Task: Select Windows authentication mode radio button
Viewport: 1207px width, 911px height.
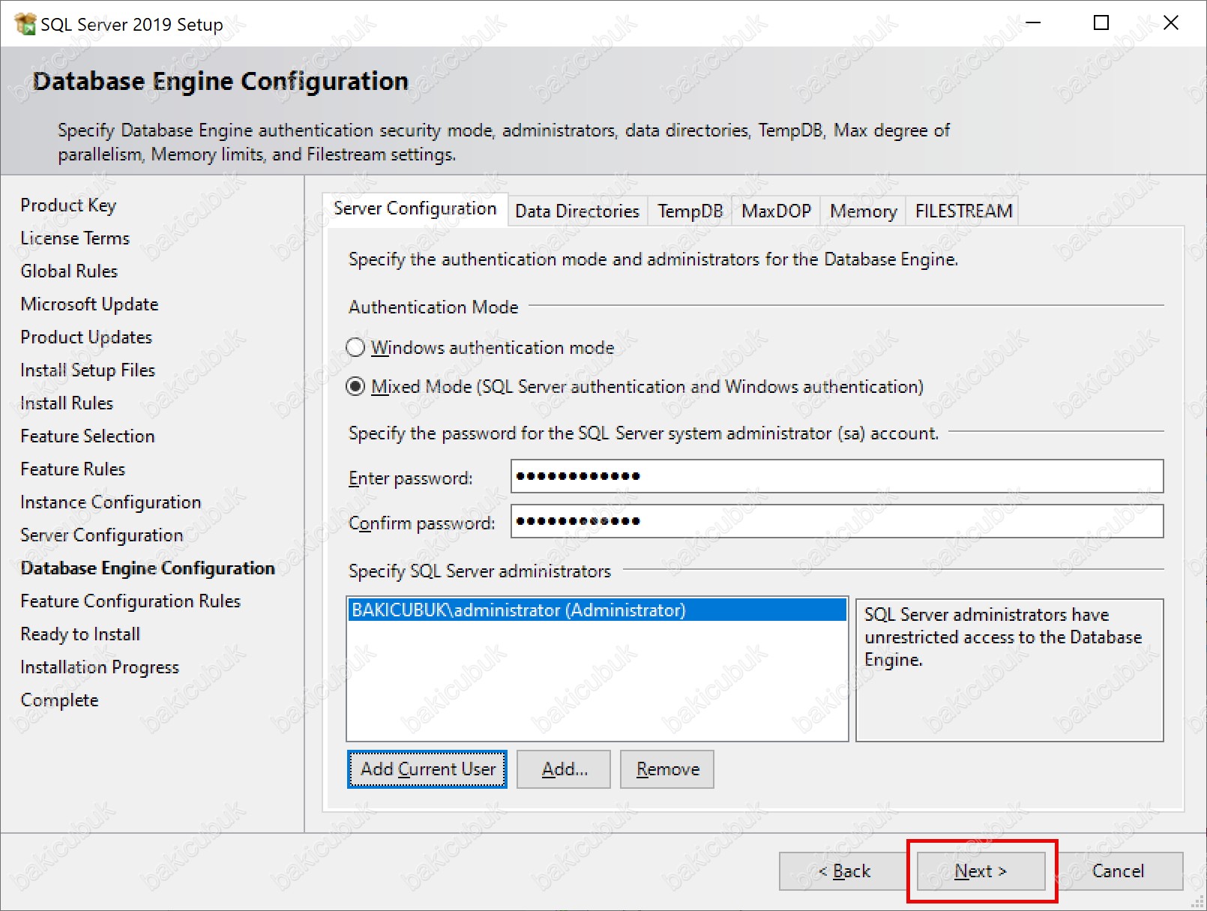Action: [x=355, y=348]
